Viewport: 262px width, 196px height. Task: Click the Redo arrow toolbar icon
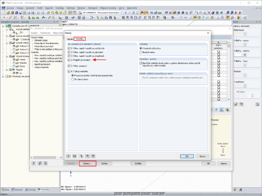pos(43,13)
